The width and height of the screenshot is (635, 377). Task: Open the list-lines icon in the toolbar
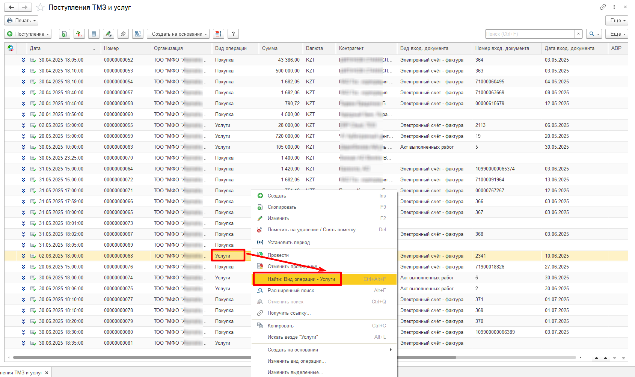94,34
